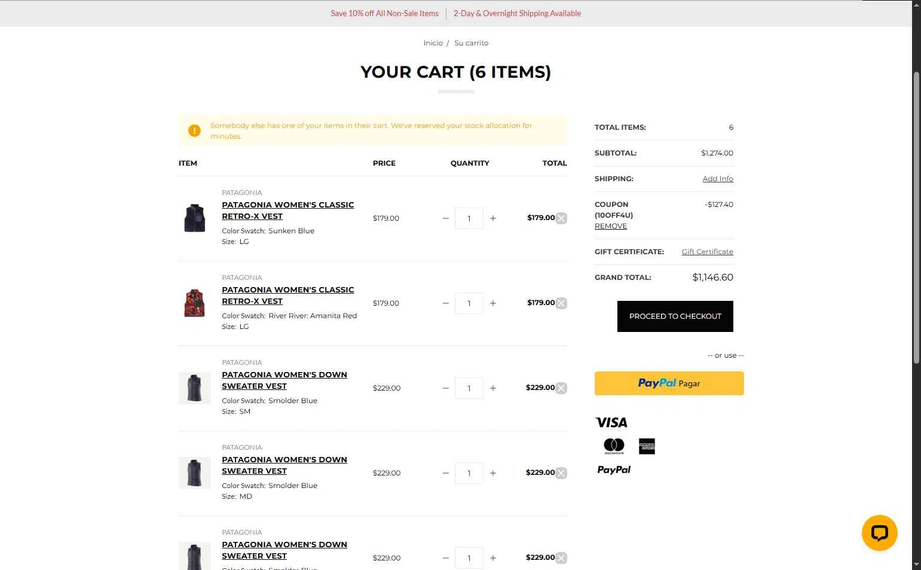The height and width of the screenshot is (570, 921).
Task: Decrease quantity of Amanita Red Retro-X Vest
Action: tap(445, 303)
